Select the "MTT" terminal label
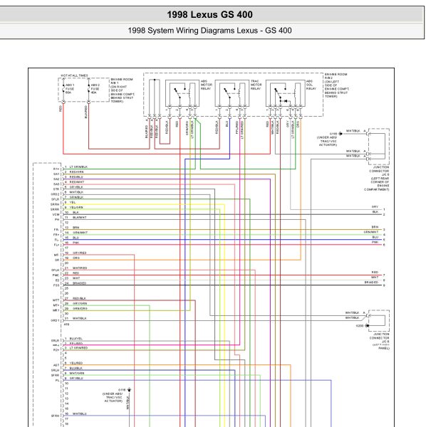The width and height of the screenshot is (426, 427). coord(56,300)
